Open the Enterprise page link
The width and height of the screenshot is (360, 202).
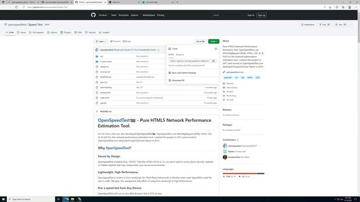124,15
